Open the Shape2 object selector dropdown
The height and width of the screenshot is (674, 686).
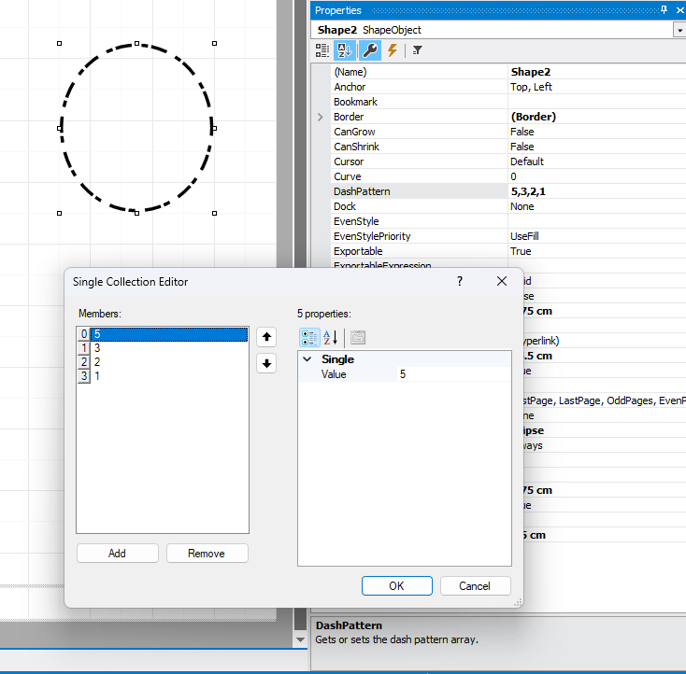[679, 30]
